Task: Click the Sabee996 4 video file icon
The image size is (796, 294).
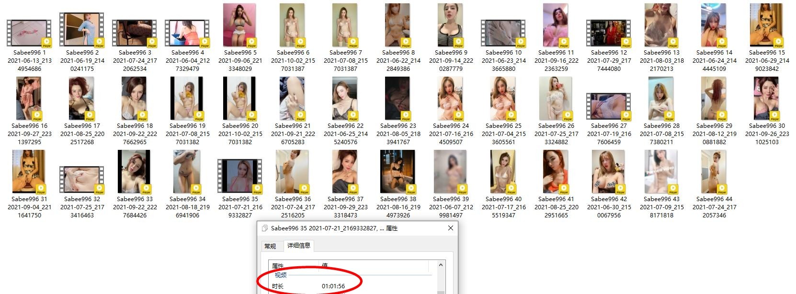Action: pyautogui.click(x=187, y=34)
